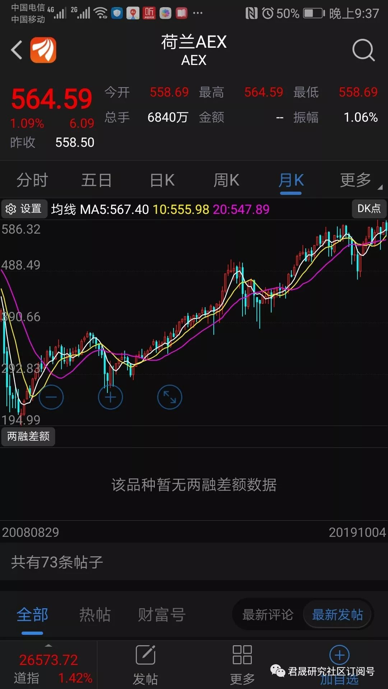Add to watchlist with 加自选 icon
This screenshot has height=689, width=388.
coord(339,655)
